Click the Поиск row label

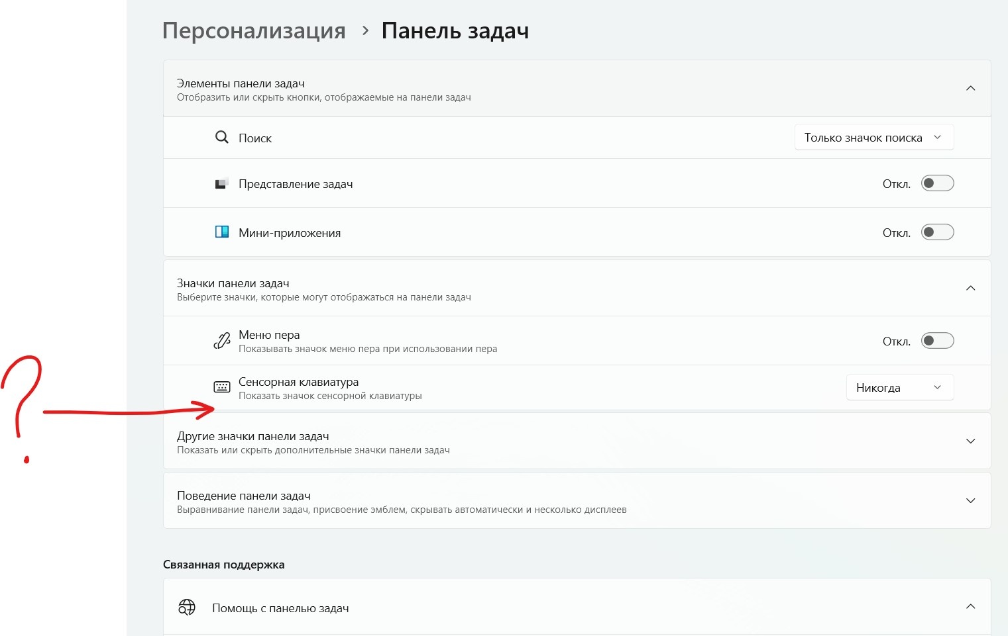pyautogui.click(x=255, y=138)
